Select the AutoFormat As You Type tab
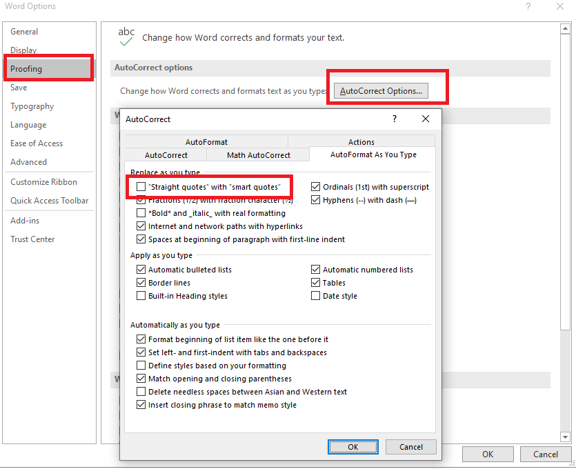 (x=373, y=154)
